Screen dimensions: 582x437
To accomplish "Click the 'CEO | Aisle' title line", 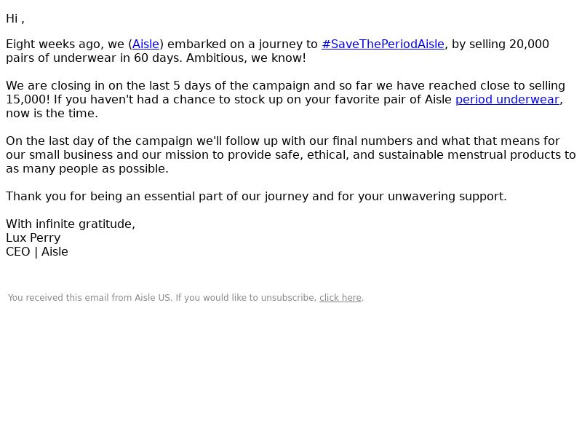I will 37,252.
